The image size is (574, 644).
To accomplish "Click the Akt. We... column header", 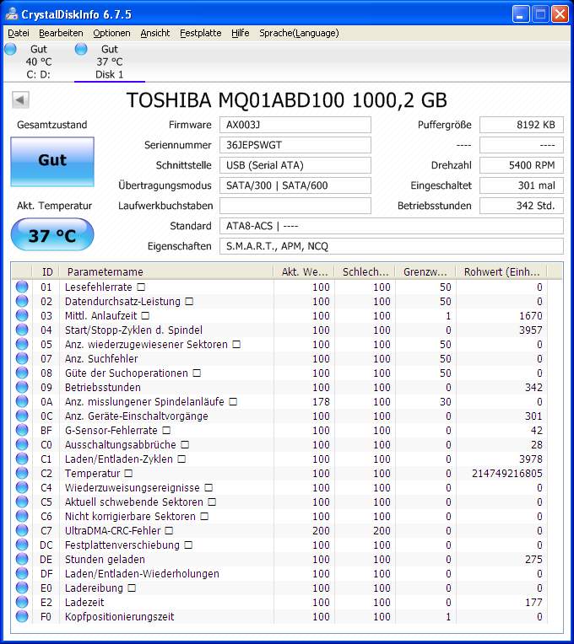I will (304, 271).
